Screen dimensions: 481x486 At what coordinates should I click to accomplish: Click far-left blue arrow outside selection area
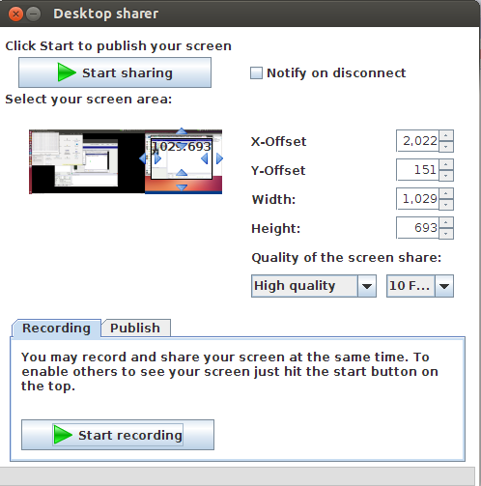pos(143,158)
